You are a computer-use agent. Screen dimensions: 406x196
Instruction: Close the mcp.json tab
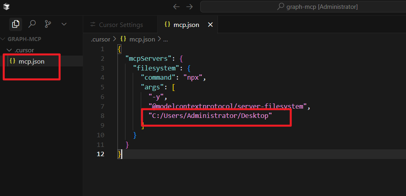tap(211, 25)
